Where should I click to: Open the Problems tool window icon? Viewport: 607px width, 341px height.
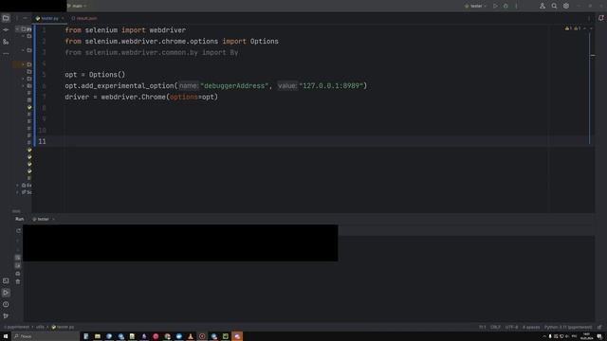click(6, 304)
